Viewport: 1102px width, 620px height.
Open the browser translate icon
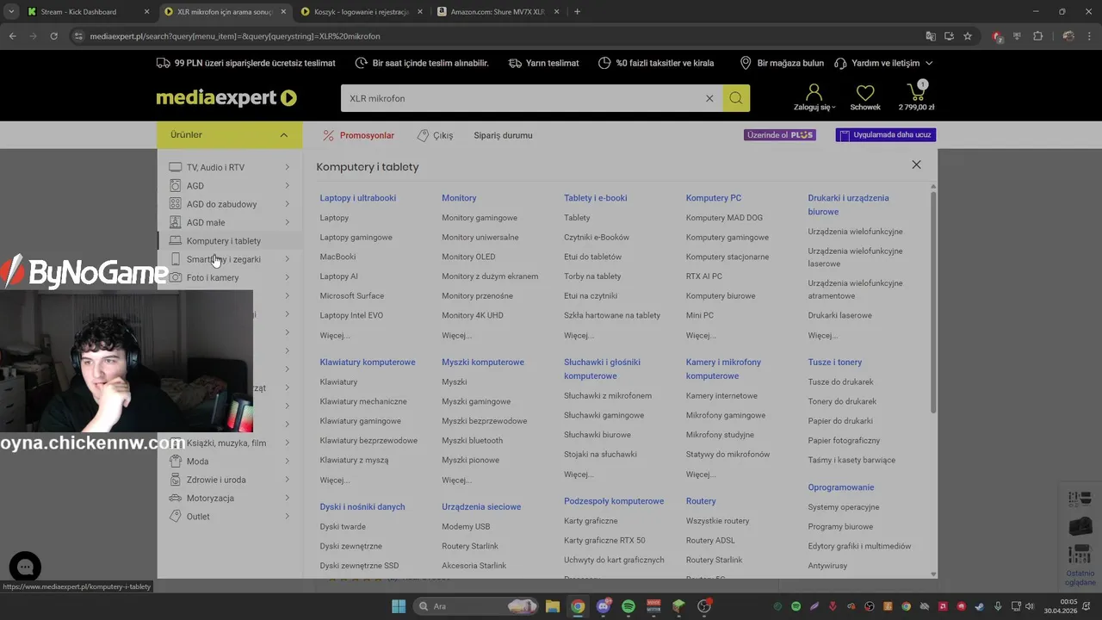click(931, 36)
